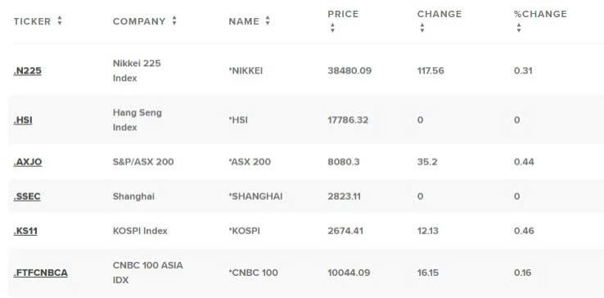604x298 pixels.
Task: Click the COMPANY column header
Action: pos(139,21)
